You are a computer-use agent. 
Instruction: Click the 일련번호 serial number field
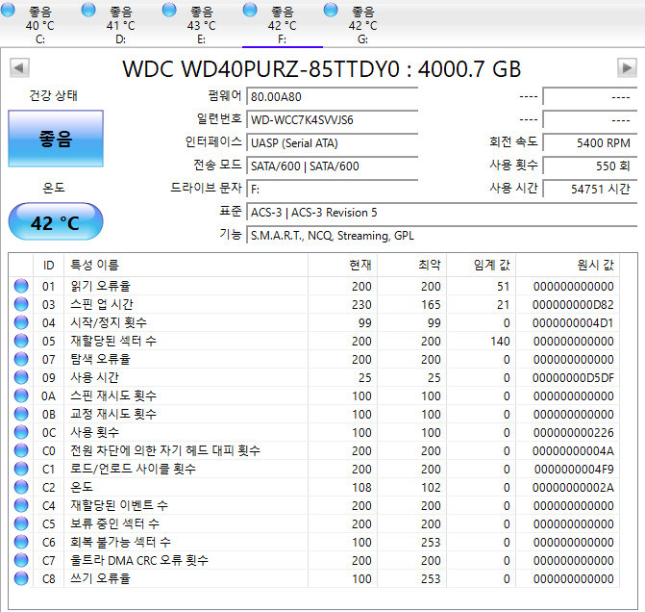[x=332, y=120]
